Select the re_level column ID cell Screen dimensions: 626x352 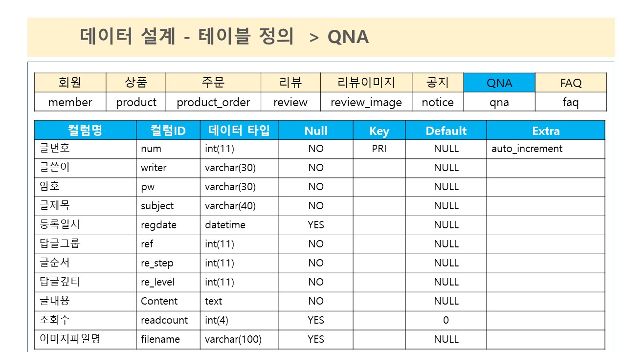coord(168,283)
